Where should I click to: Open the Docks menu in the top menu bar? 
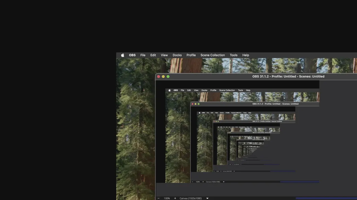click(x=177, y=55)
